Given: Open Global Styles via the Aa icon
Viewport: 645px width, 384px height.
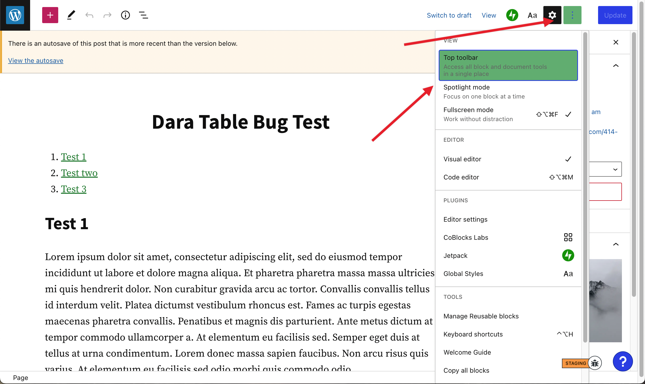Looking at the screenshot, I should [532, 15].
